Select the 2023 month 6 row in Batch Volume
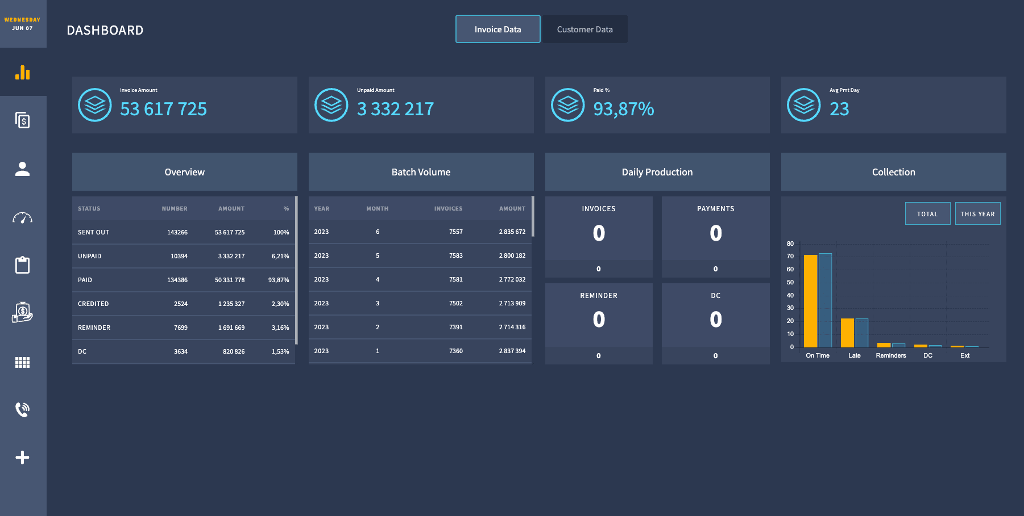 pyautogui.click(x=420, y=232)
